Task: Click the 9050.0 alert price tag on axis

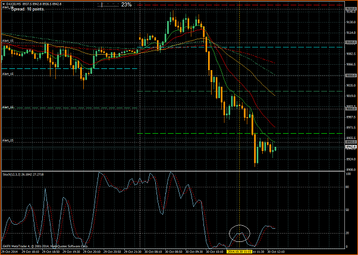Action: [351, 75]
